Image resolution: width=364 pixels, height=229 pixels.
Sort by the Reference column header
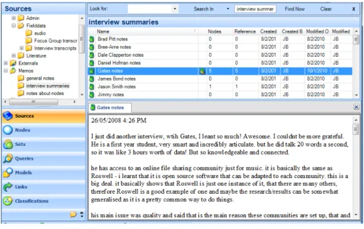(246, 31)
